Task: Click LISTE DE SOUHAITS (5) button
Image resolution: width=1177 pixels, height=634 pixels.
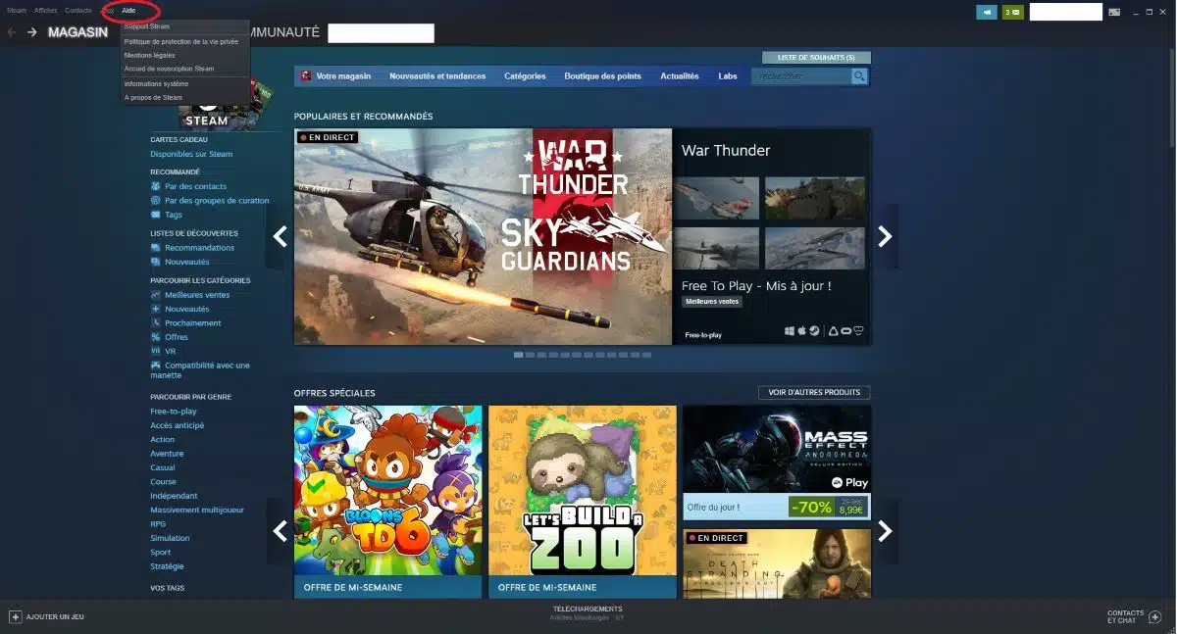Action: (815, 57)
